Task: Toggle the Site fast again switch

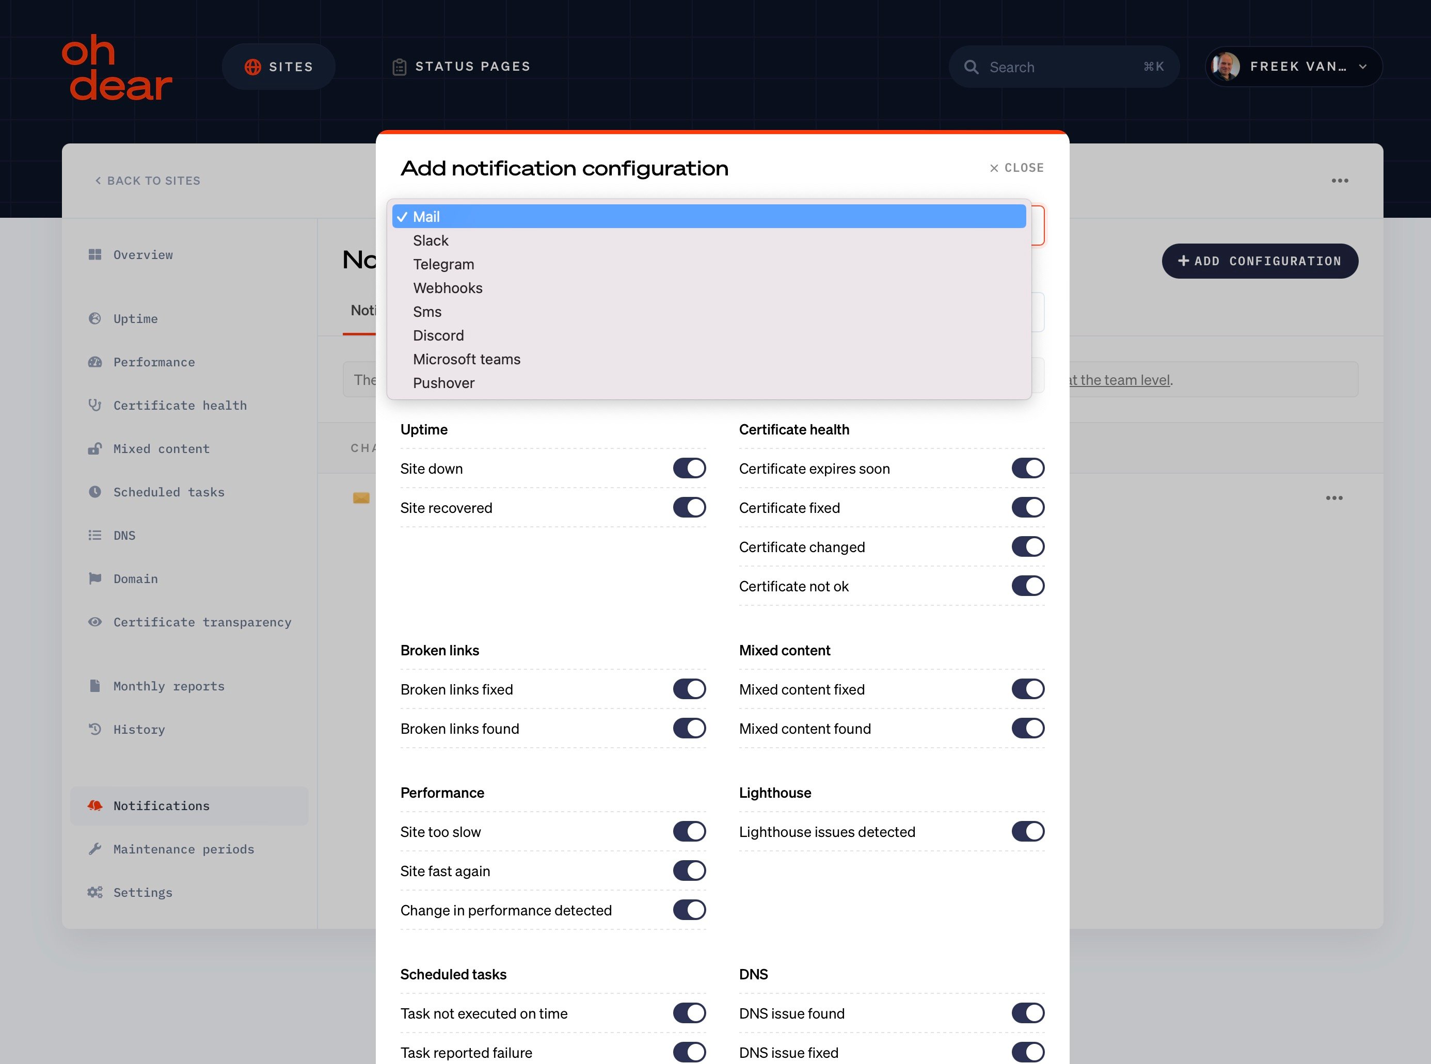Action: [689, 871]
